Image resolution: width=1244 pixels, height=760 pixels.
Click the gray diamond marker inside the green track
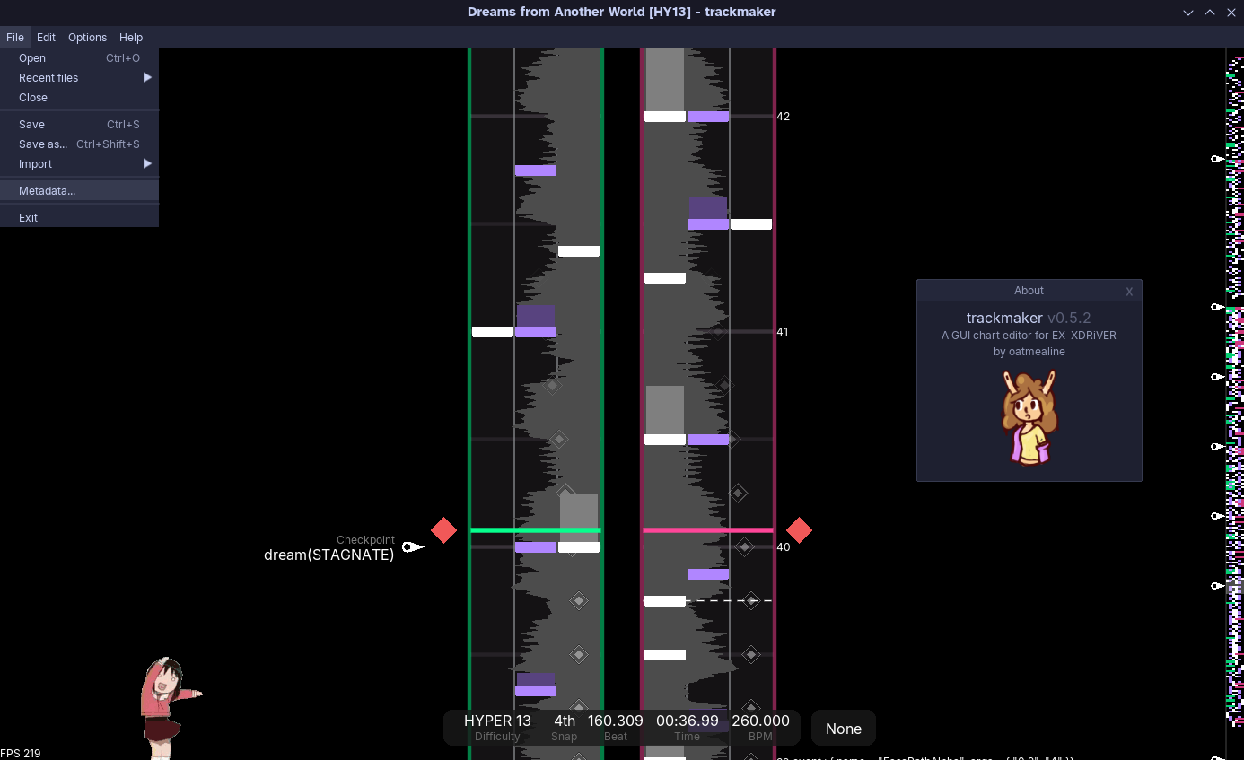click(x=579, y=601)
